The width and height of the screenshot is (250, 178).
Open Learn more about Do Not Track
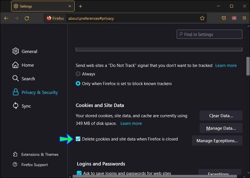click(x=226, y=65)
